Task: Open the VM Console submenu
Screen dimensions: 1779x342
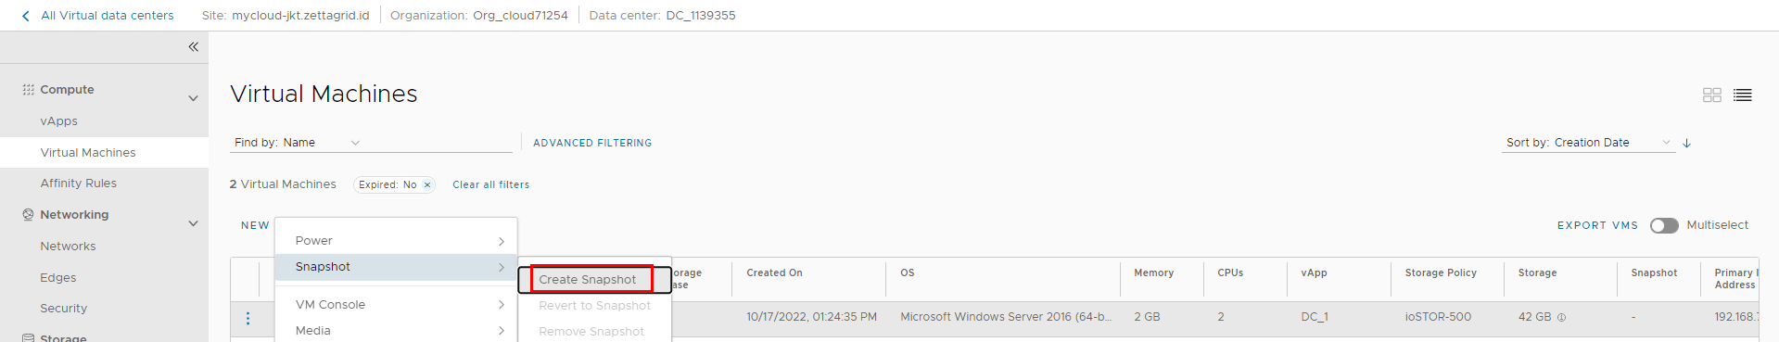Action: 397,305
